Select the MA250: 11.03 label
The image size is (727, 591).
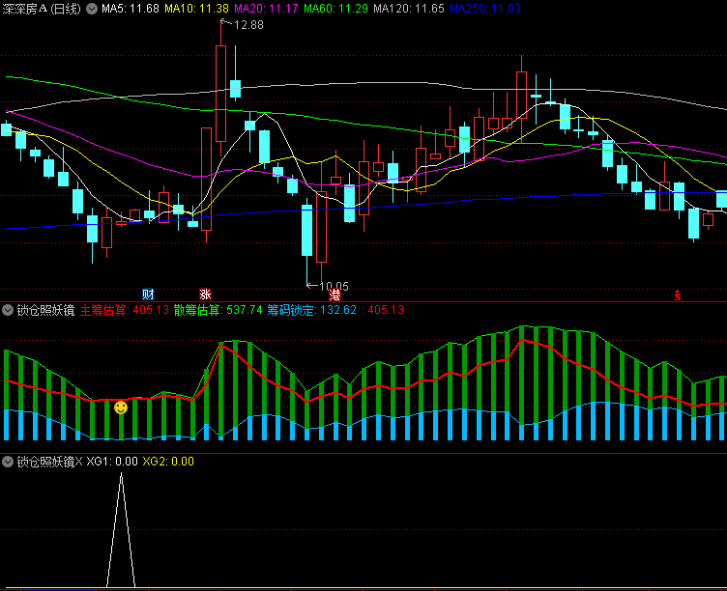click(x=485, y=9)
